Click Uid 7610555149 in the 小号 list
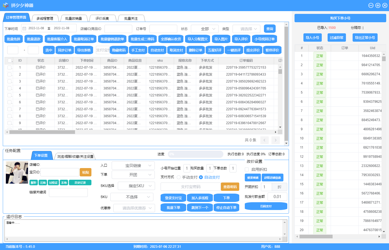Screen dimensions: 389x250 [x=371, y=83]
